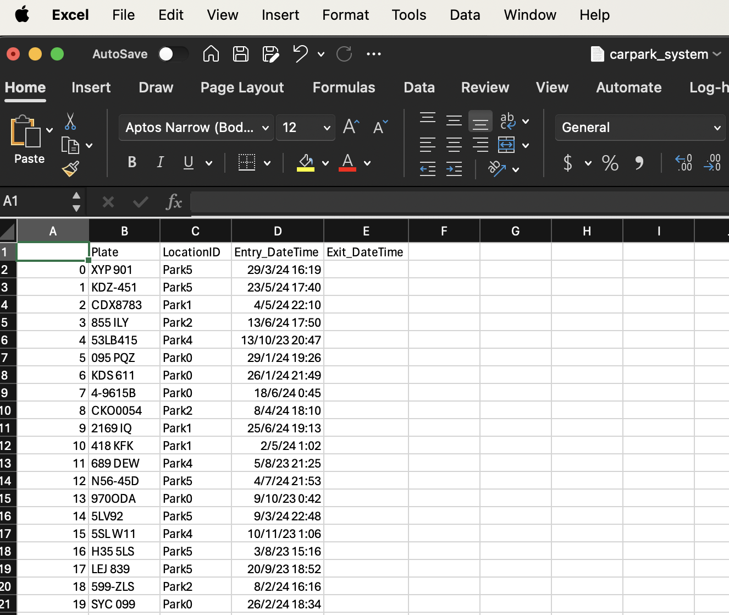Open the font size 12 dropdown
Viewport: 729px width, 615px height.
tap(305, 128)
